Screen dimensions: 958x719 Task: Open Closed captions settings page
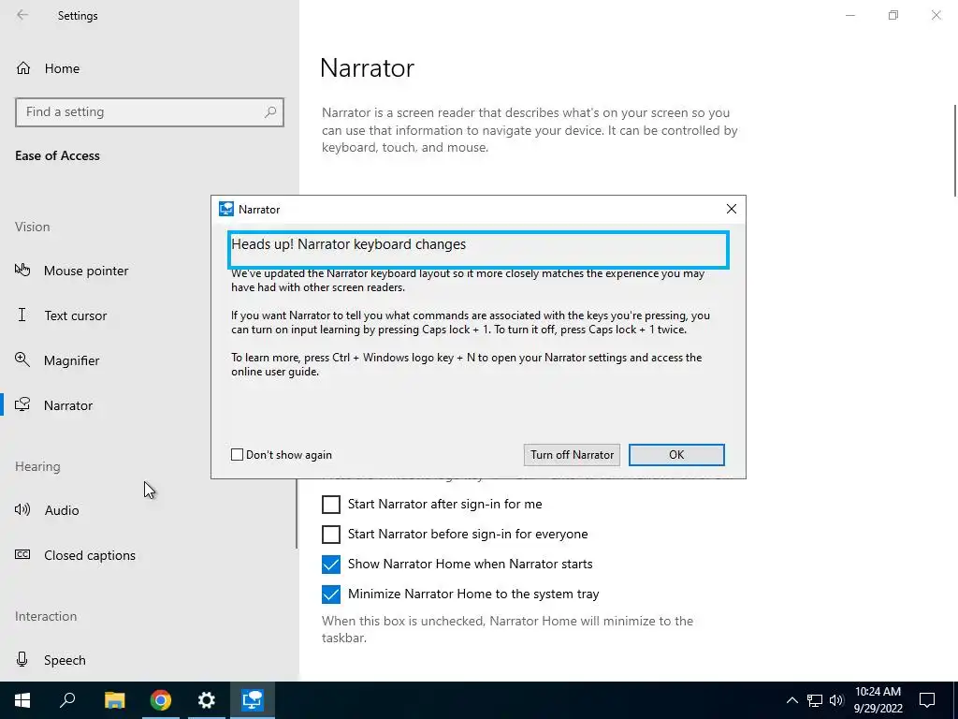pos(89,555)
